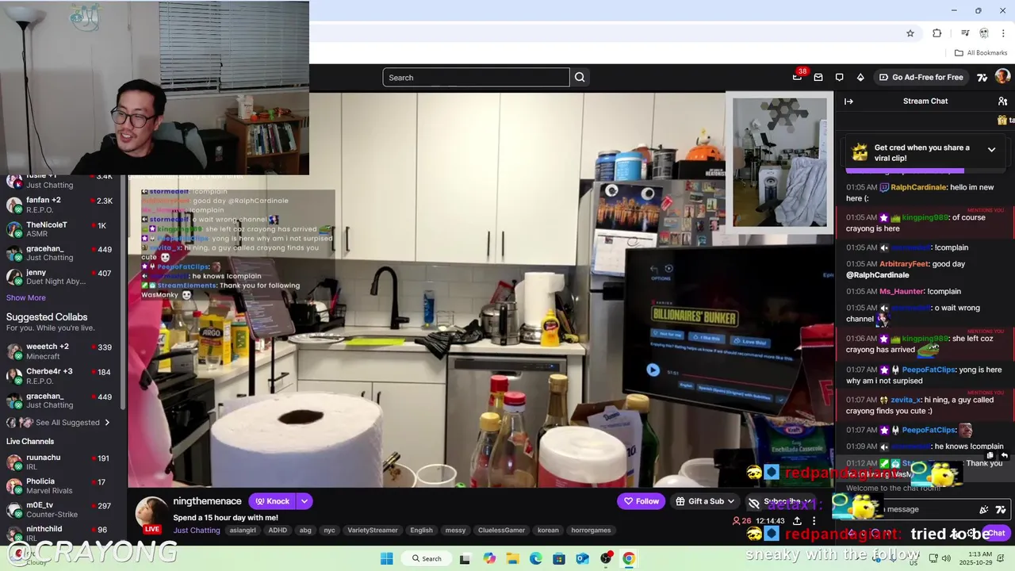Click RalphCardinale username in chat
Screen dimensions: 1015x571
click(x=918, y=187)
